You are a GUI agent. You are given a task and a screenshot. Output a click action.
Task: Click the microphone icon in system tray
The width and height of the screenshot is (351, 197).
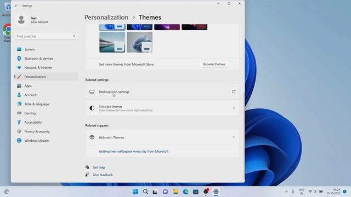pyautogui.click(x=293, y=192)
